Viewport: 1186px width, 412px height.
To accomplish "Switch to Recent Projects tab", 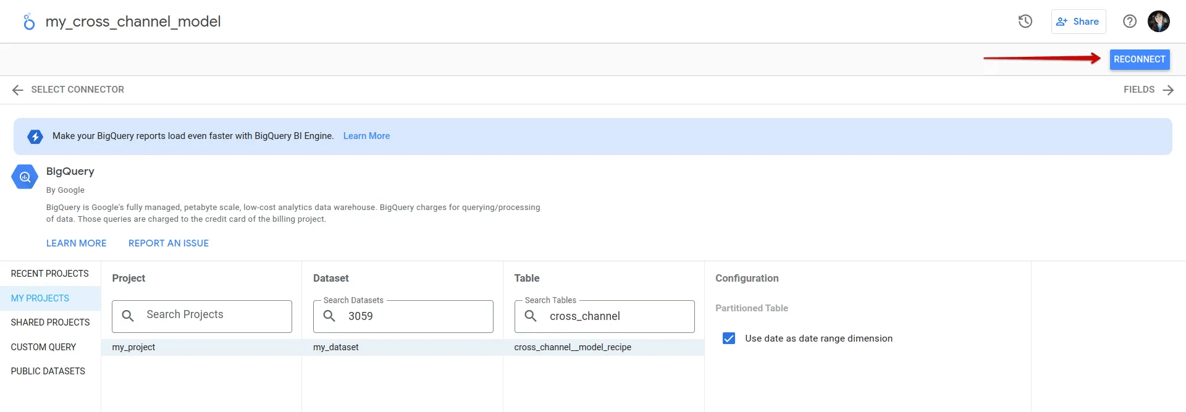I will tap(50, 274).
